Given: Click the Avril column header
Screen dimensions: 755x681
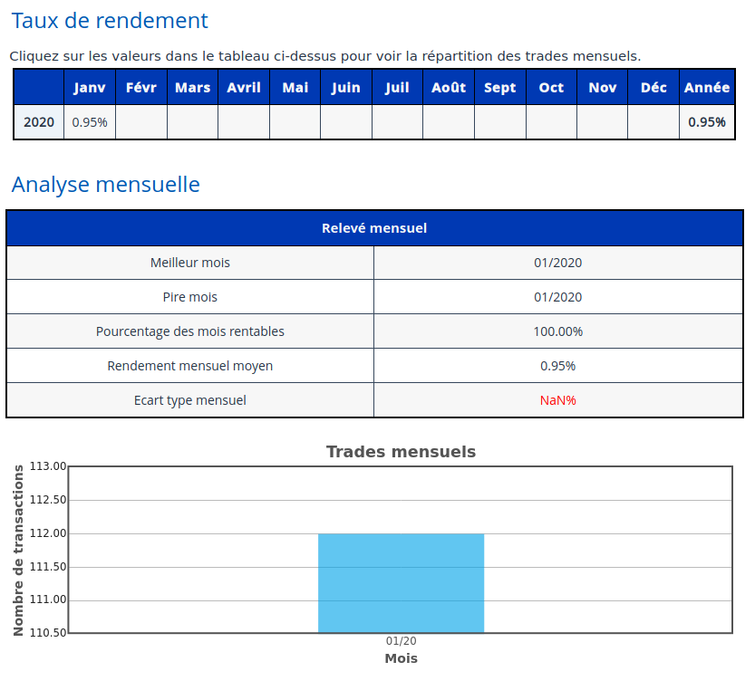Looking at the screenshot, I should click(244, 88).
